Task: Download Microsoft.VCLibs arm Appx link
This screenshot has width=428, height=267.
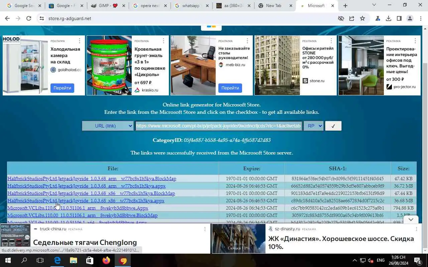Action: point(78,208)
